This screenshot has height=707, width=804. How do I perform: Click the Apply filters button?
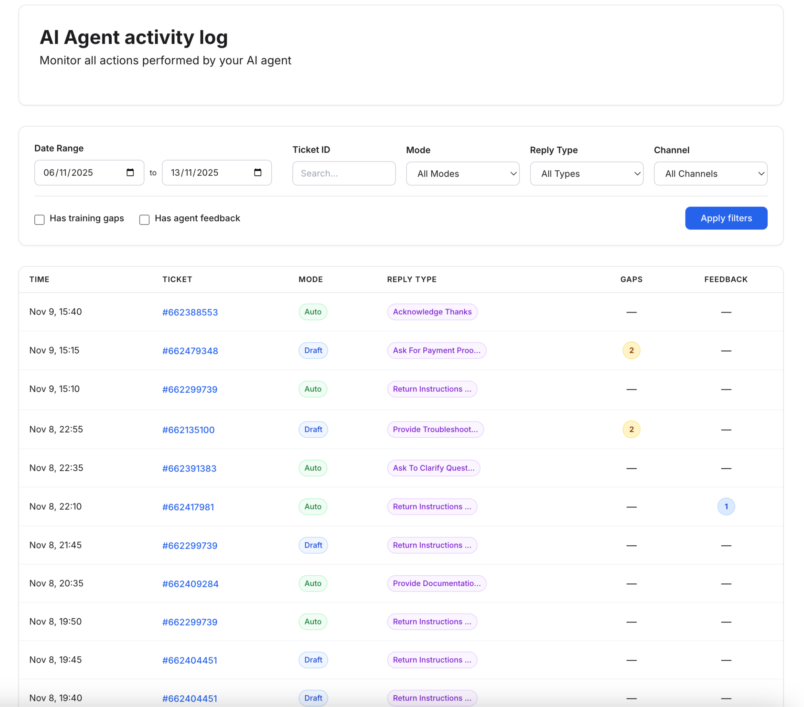pos(726,218)
